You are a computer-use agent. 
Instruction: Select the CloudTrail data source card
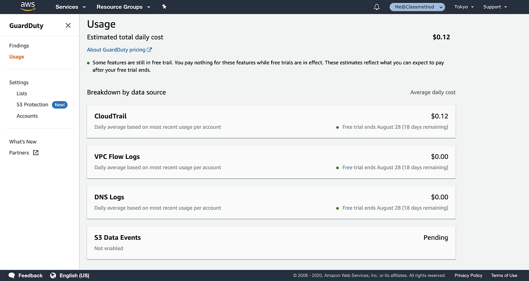click(x=271, y=121)
